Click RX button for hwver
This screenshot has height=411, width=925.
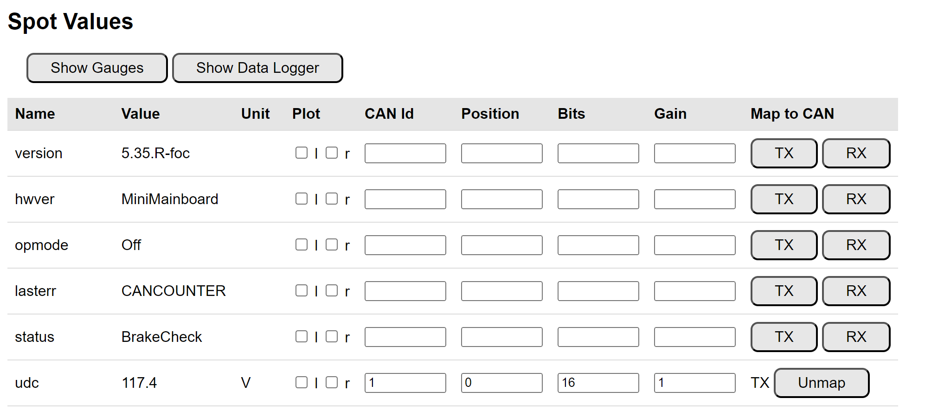(x=856, y=199)
